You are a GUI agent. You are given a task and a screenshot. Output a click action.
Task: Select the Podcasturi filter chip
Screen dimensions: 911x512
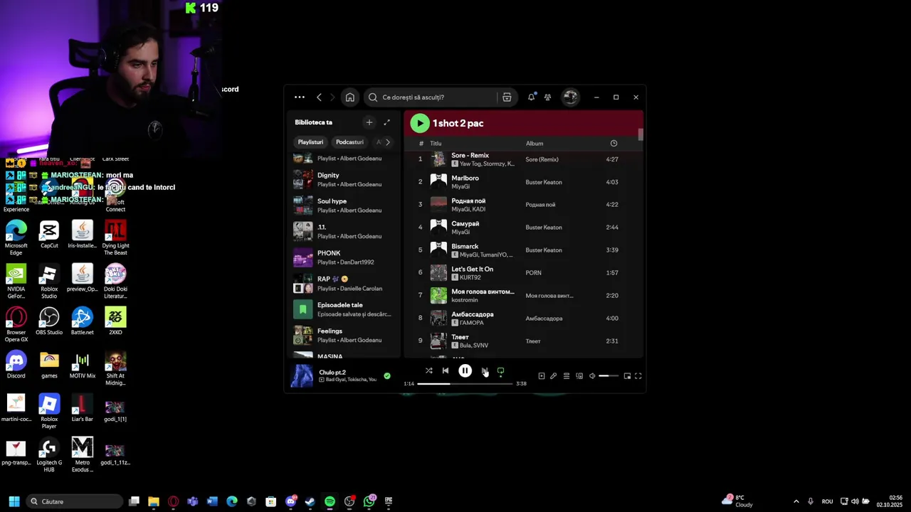349,142
